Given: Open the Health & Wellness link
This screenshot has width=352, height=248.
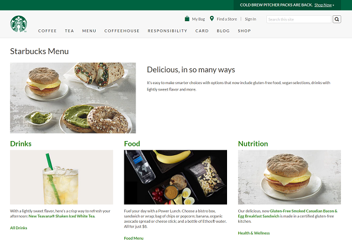Looking at the screenshot, I should pos(254,233).
